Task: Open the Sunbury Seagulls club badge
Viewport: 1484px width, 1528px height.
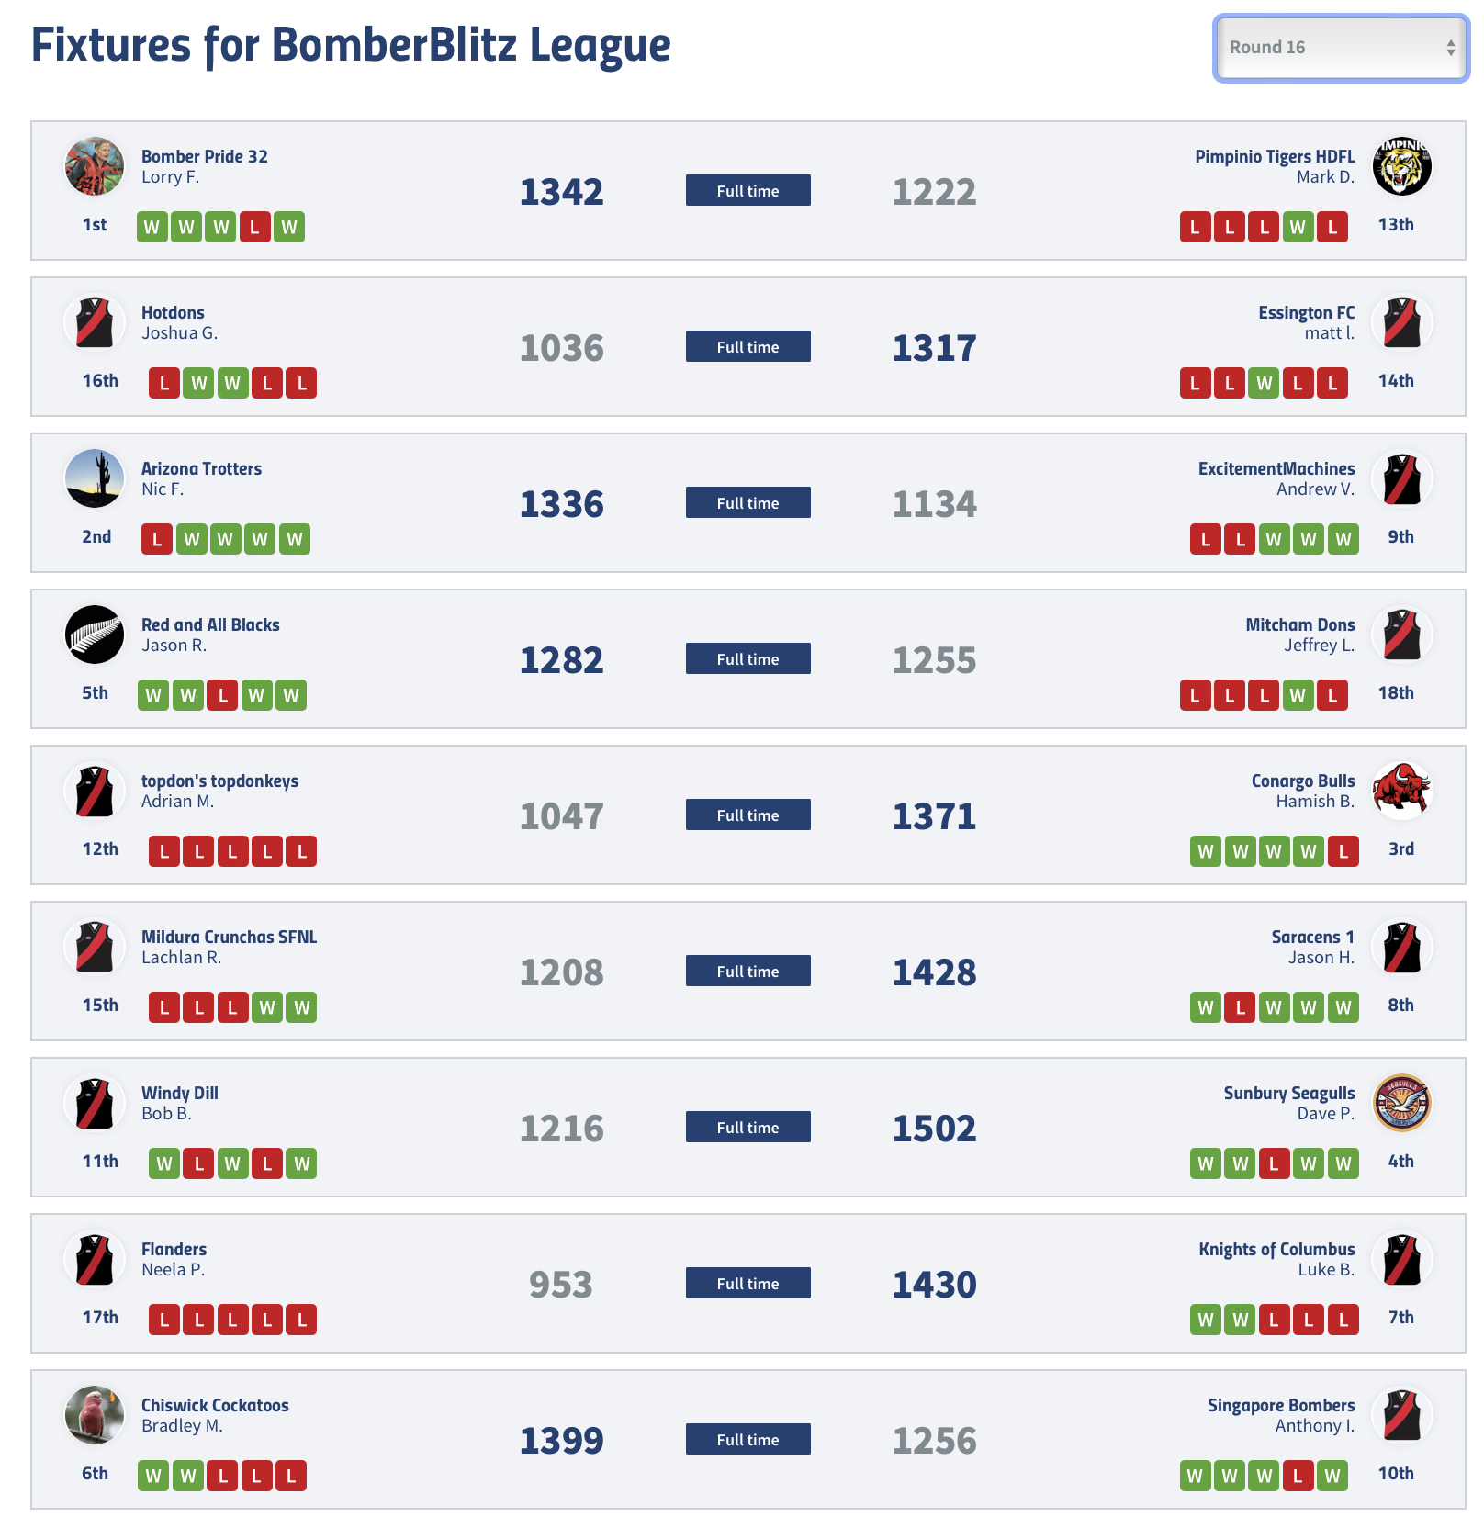Action: click(1401, 1103)
